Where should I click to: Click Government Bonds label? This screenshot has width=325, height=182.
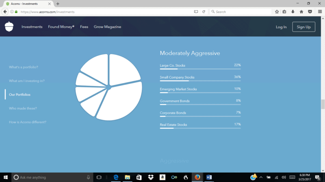click(175, 101)
